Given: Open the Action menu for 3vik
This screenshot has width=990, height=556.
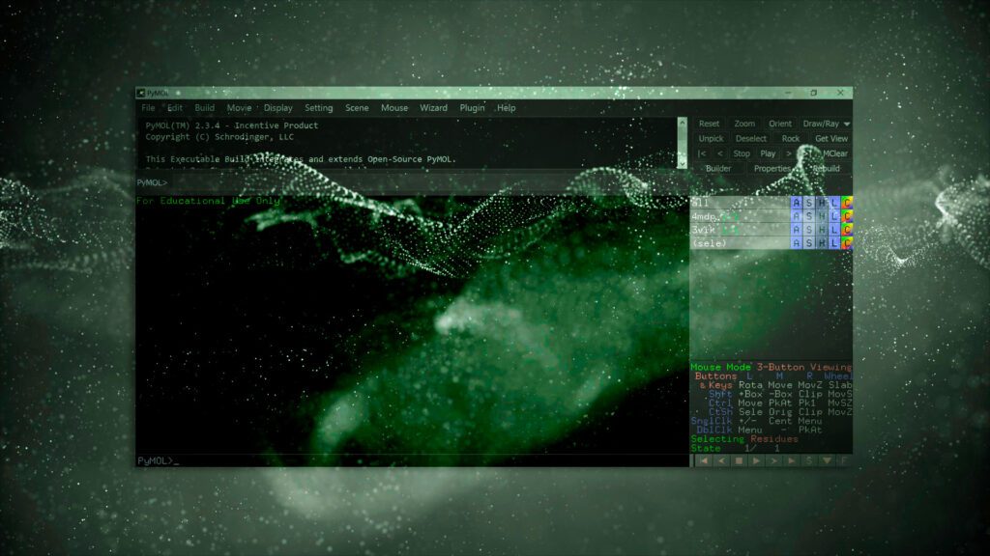Looking at the screenshot, I should [796, 230].
